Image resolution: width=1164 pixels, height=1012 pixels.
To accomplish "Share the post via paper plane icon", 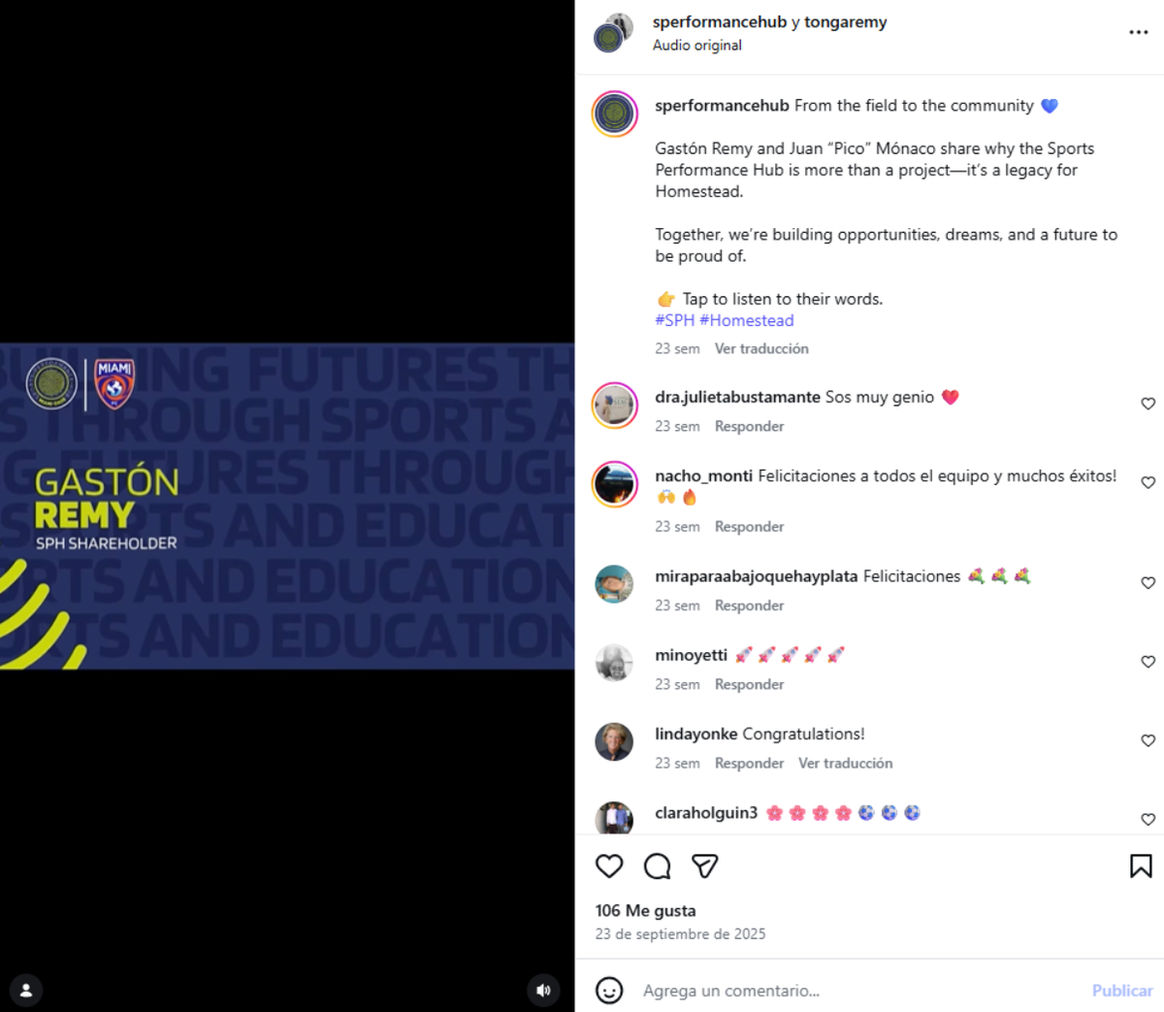I will [704, 865].
